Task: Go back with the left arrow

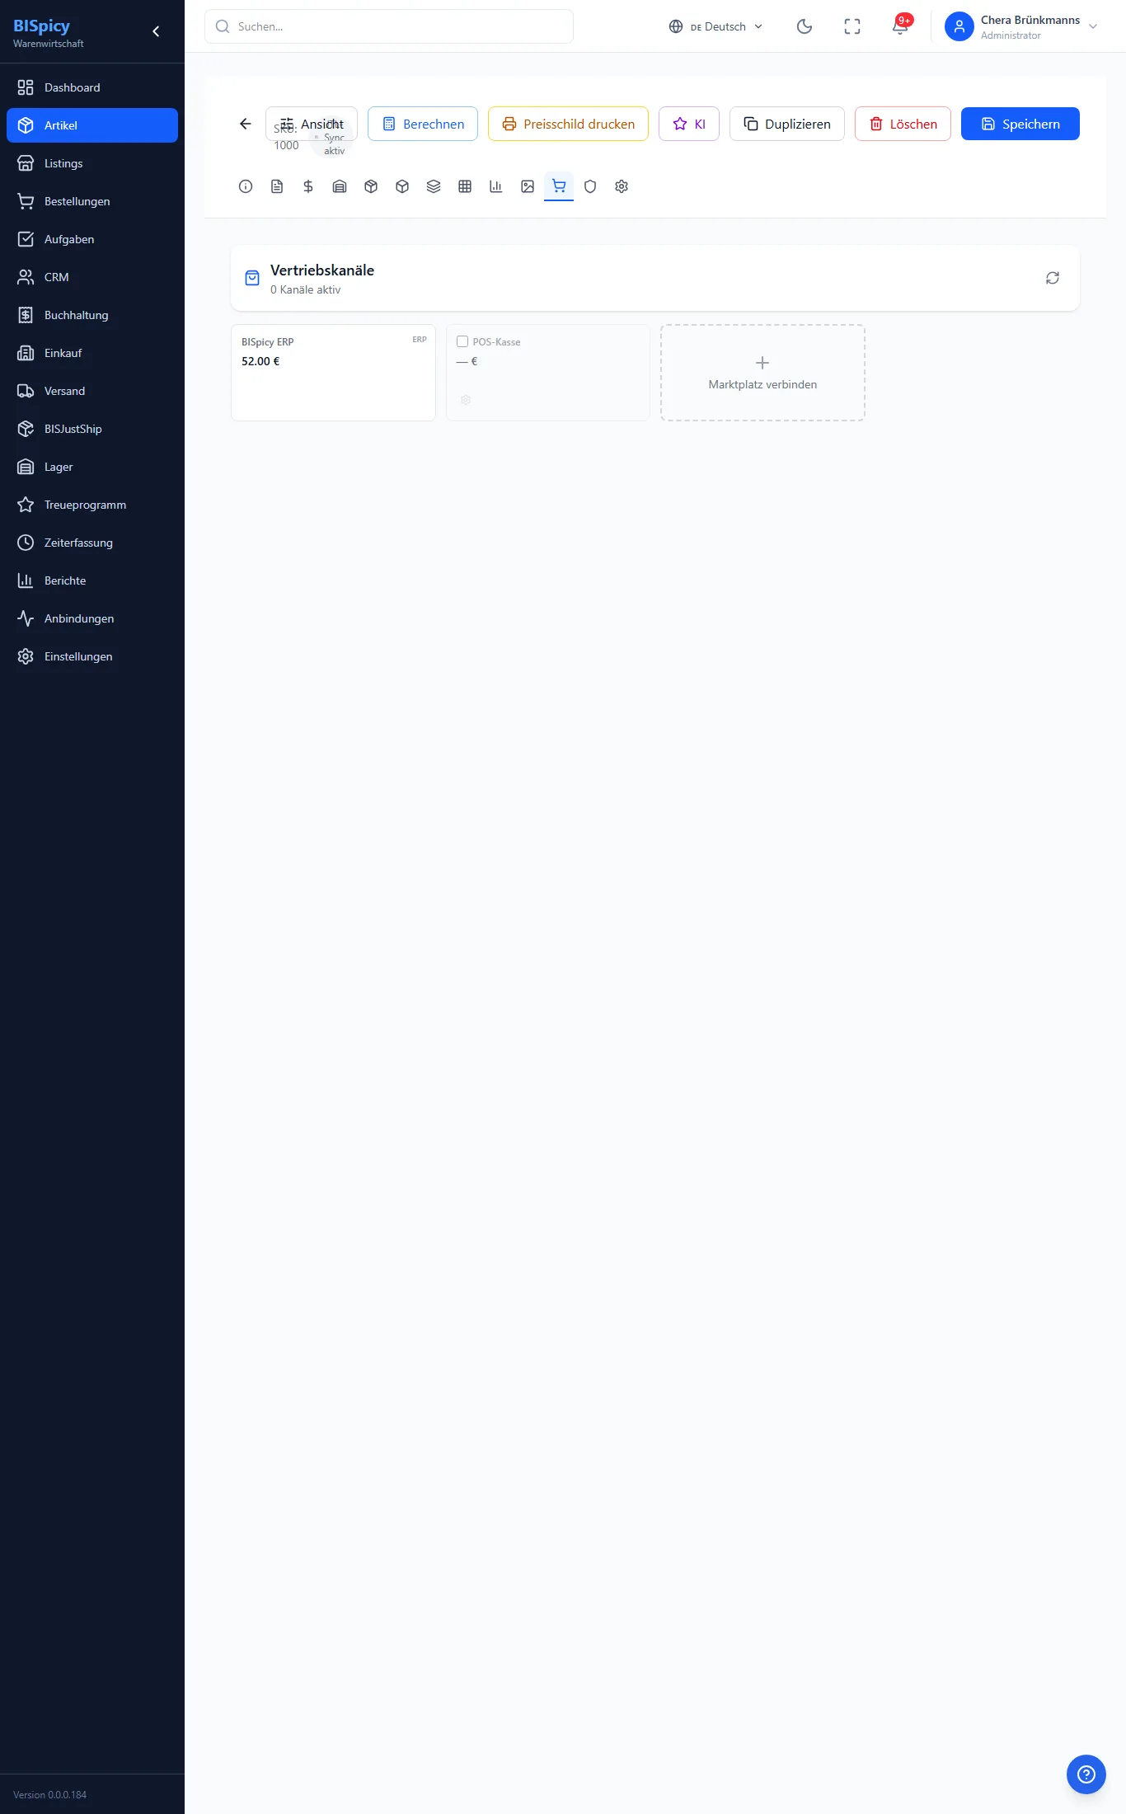Action: [x=246, y=124]
